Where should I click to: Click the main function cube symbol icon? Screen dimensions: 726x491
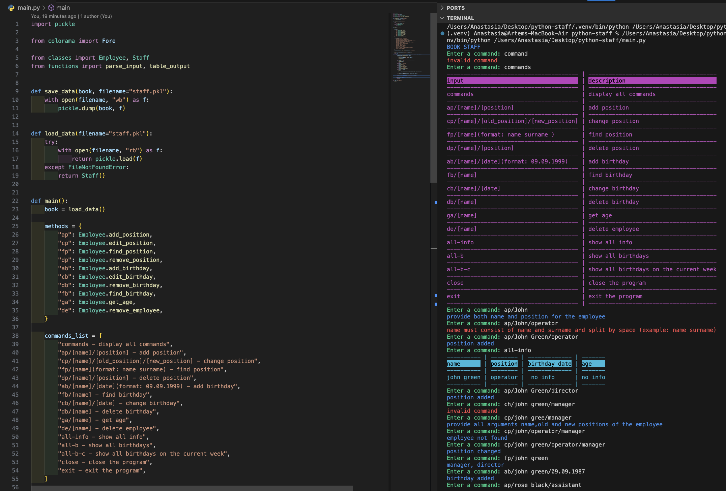[51, 7]
